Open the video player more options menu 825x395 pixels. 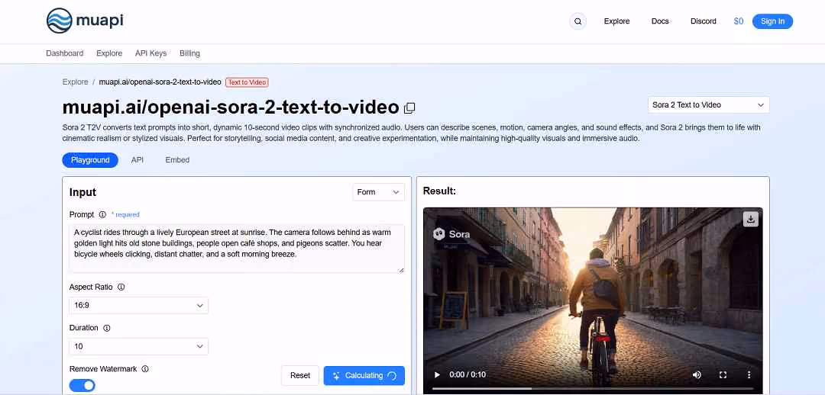(749, 375)
